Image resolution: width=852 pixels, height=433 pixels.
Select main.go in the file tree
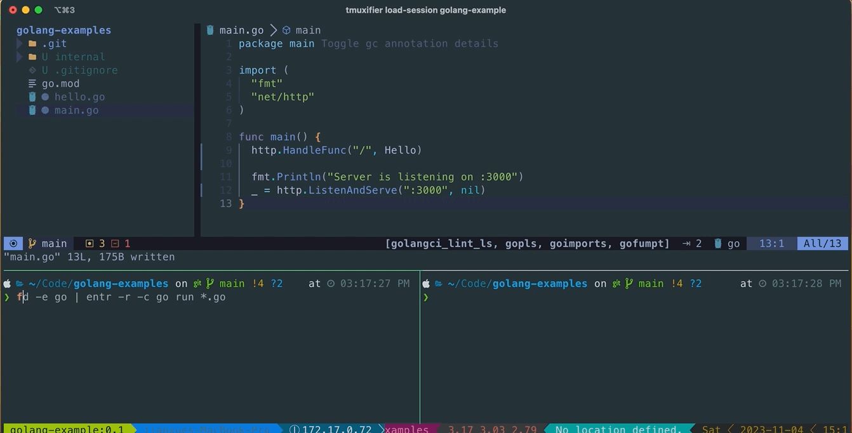tap(76, 110)
